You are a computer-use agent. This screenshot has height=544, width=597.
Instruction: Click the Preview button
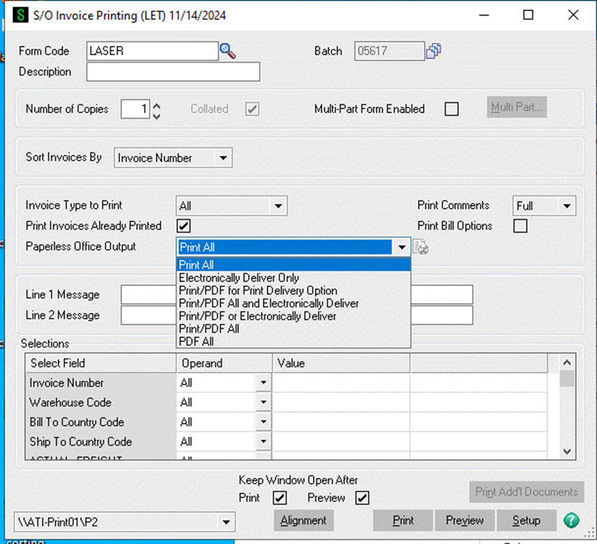[x=464, y=520]
